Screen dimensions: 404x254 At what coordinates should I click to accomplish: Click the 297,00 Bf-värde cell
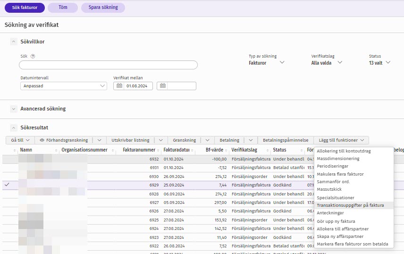tap(220, 203)
